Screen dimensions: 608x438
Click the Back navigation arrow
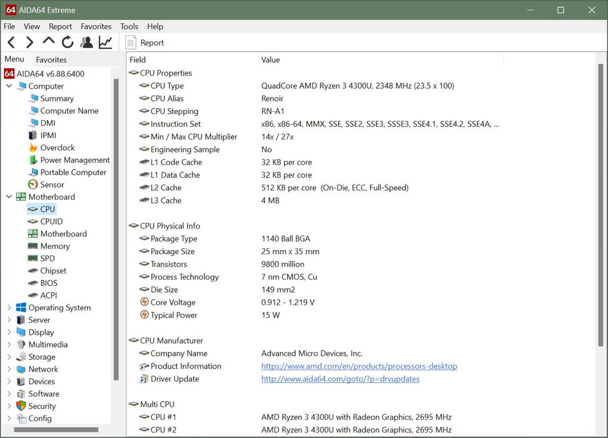(x=11, y=43)
